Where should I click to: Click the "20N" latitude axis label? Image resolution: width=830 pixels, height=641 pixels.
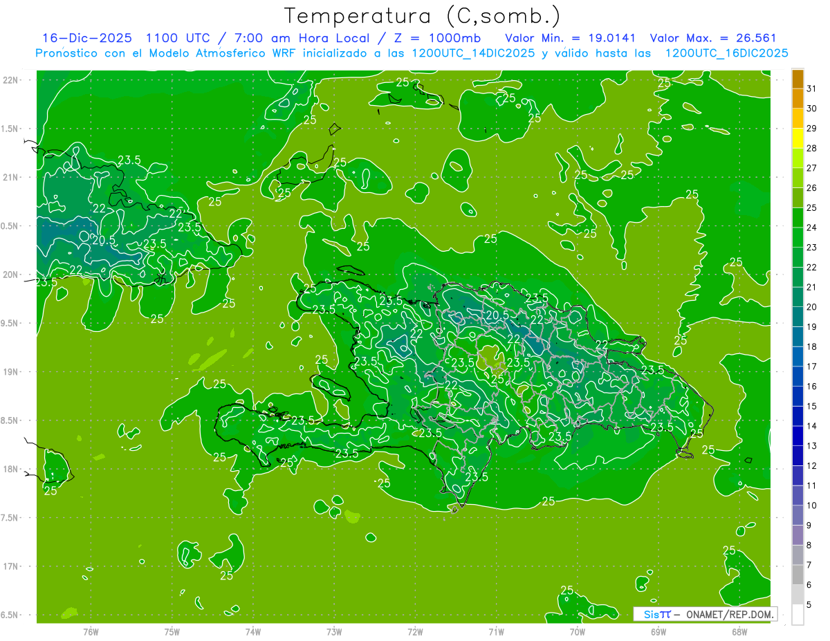(11, 275)
